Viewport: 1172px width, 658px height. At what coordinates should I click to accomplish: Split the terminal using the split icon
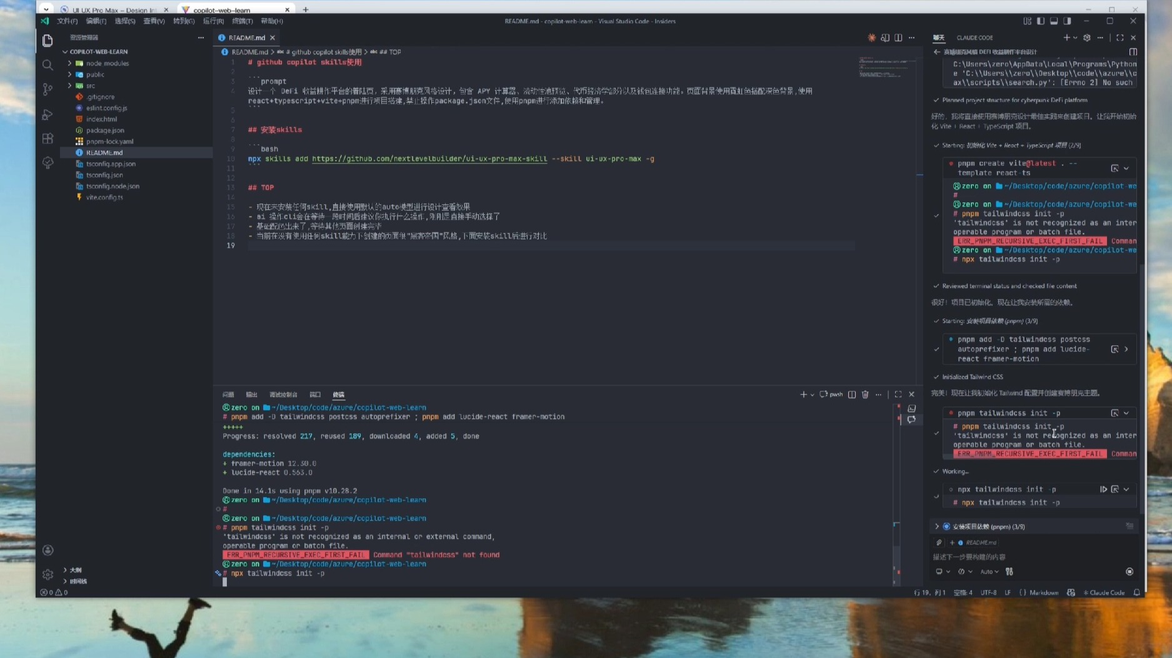tap(852, 395)
